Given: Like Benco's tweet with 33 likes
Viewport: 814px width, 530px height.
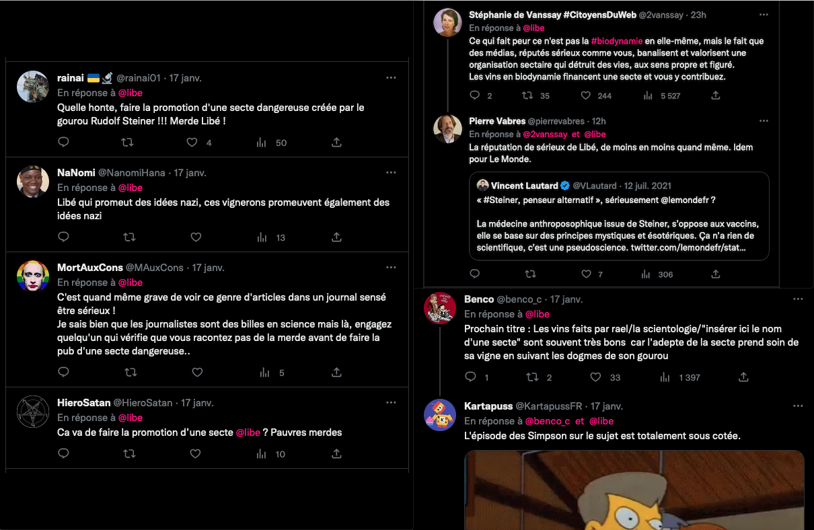Looking at the screenshot, I should coord(596,377).
